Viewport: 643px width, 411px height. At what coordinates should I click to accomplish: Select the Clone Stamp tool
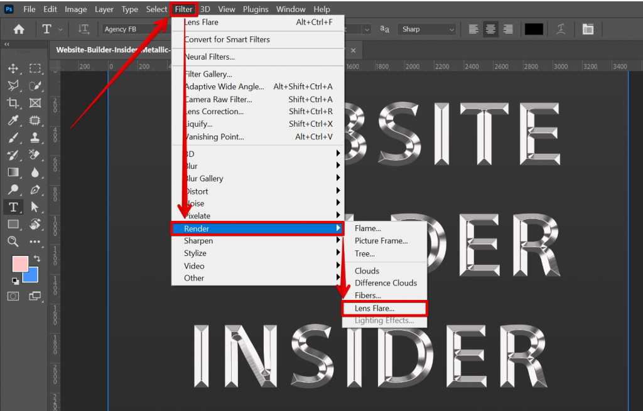[36, 138]
